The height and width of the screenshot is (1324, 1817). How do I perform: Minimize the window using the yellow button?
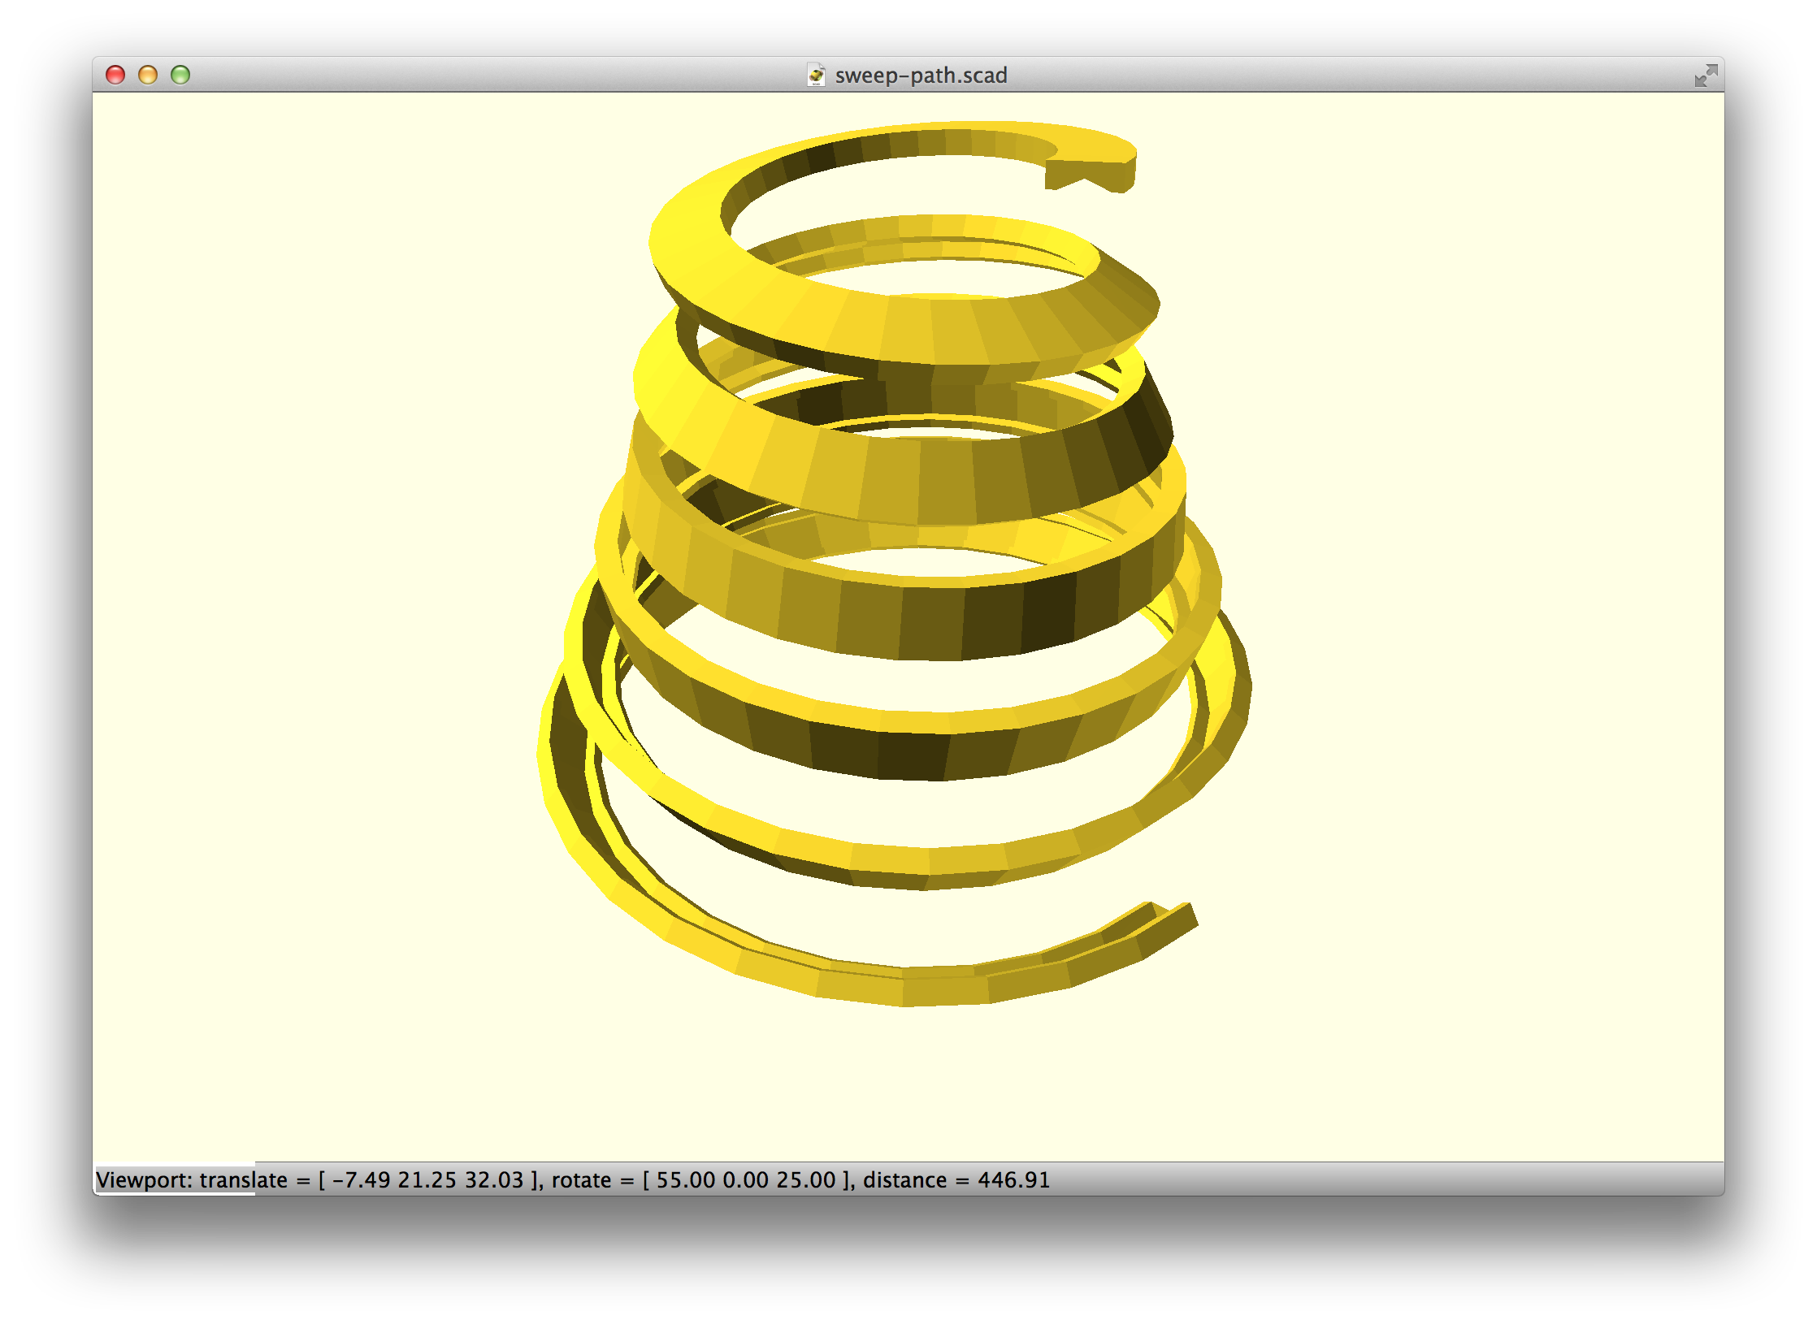pyautogui.click(x=148, y=76)
